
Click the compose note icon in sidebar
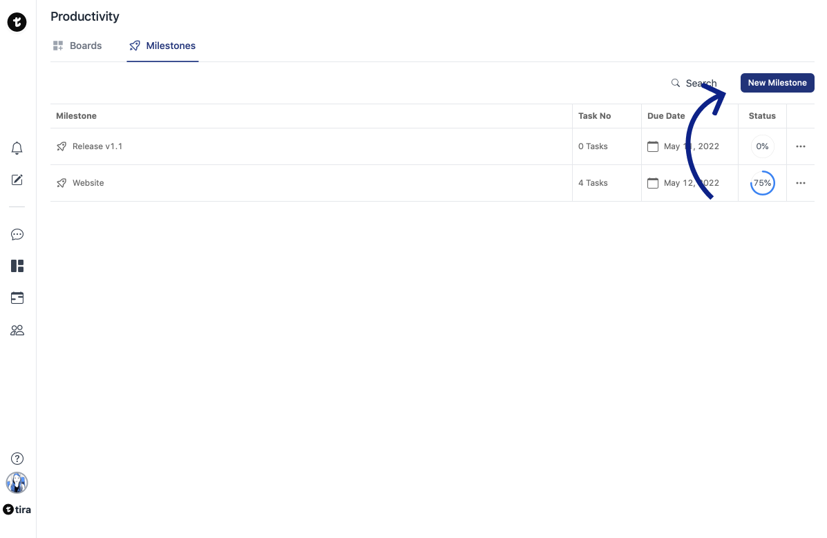point(17,180)
